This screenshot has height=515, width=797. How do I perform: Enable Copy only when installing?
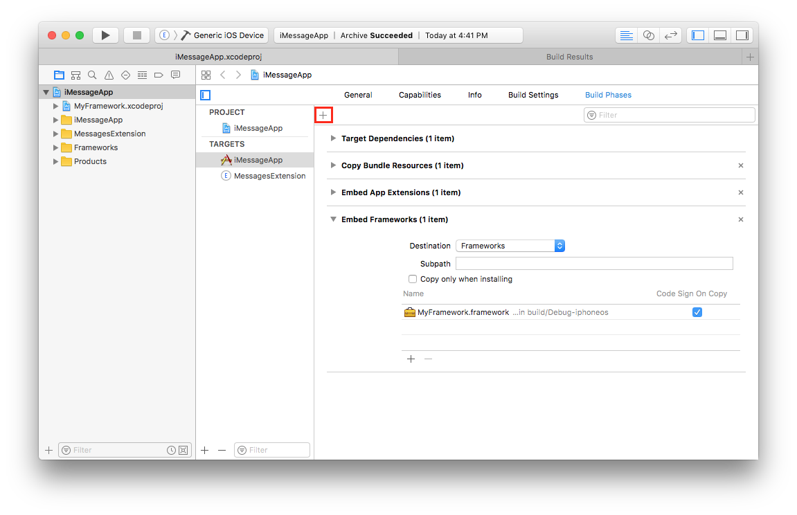coord(413,279)
